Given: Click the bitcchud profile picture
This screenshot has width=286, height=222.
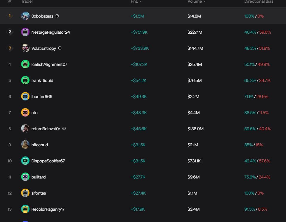Looking at the screenshot, I should click(x=25, y=145).
